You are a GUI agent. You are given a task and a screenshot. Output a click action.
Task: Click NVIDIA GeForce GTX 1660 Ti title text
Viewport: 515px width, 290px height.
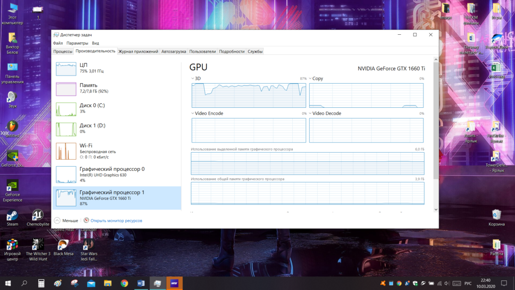click(391, 68)
